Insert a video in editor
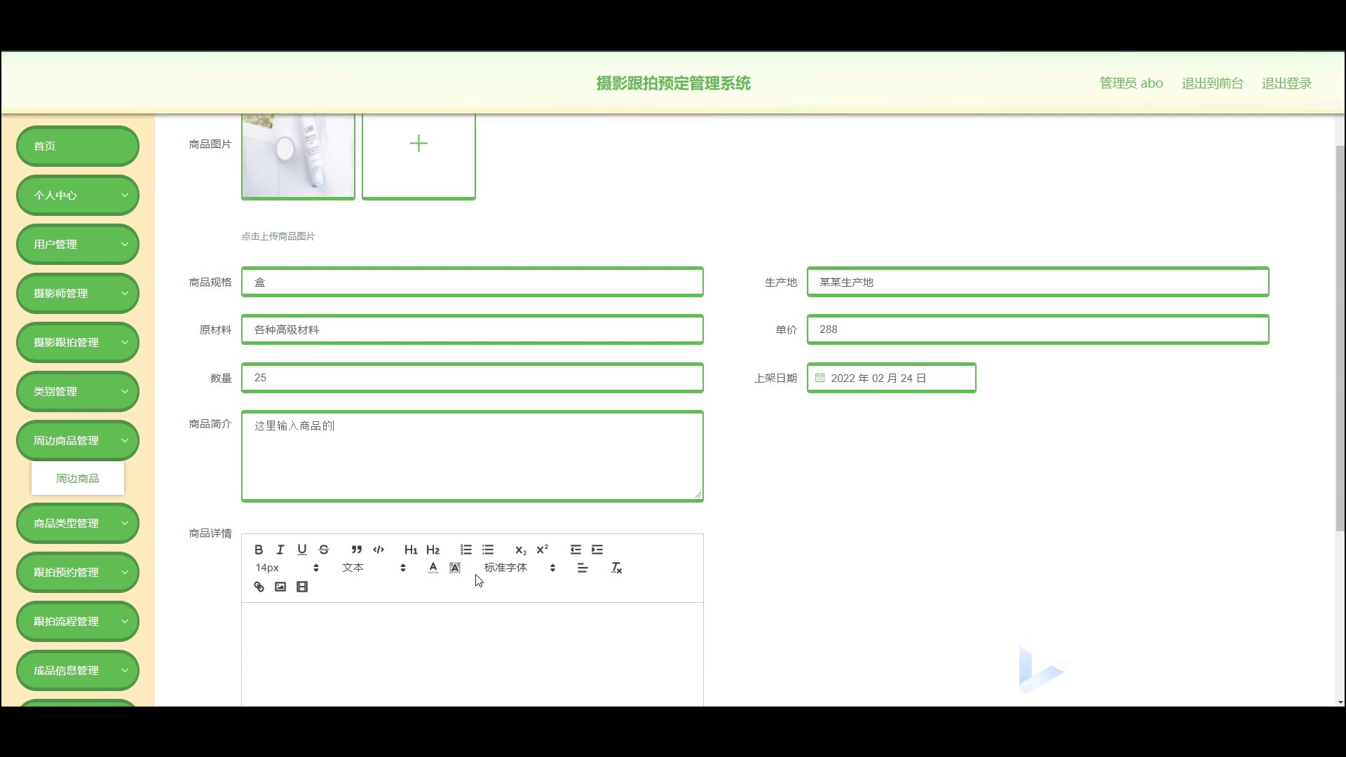This screenshot has width=1346, height=757. pos(302,587)
